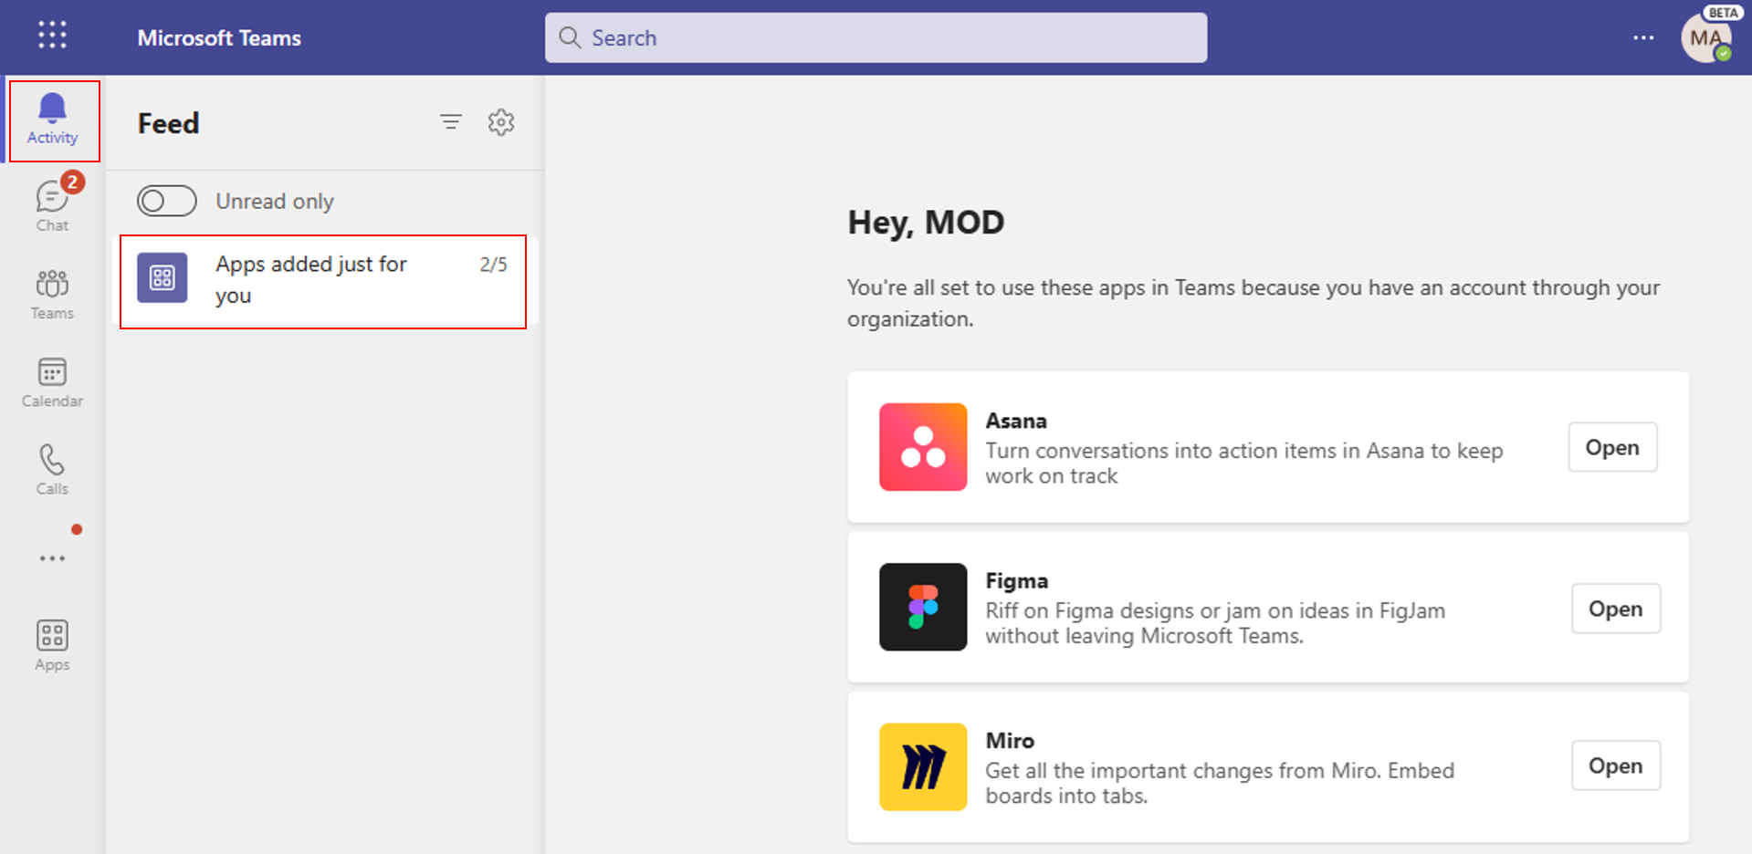This screenshot has height=854, width=1752.
Task: Click the Figma app name
Action: point(1017,581)
